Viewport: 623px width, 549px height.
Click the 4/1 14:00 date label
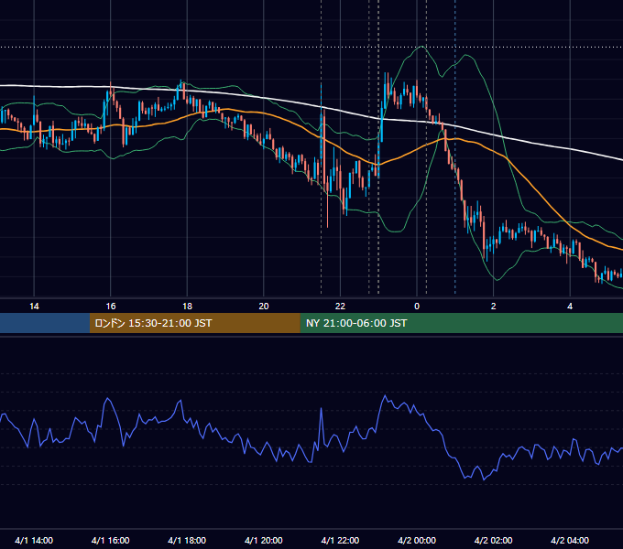tap(34, 540)
